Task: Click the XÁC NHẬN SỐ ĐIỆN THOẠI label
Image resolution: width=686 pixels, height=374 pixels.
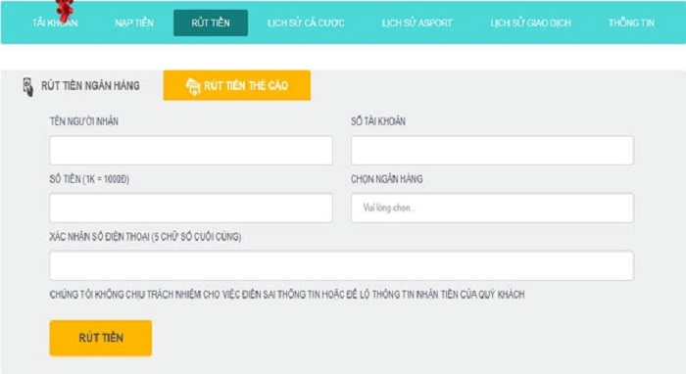Action: [145, 237]
